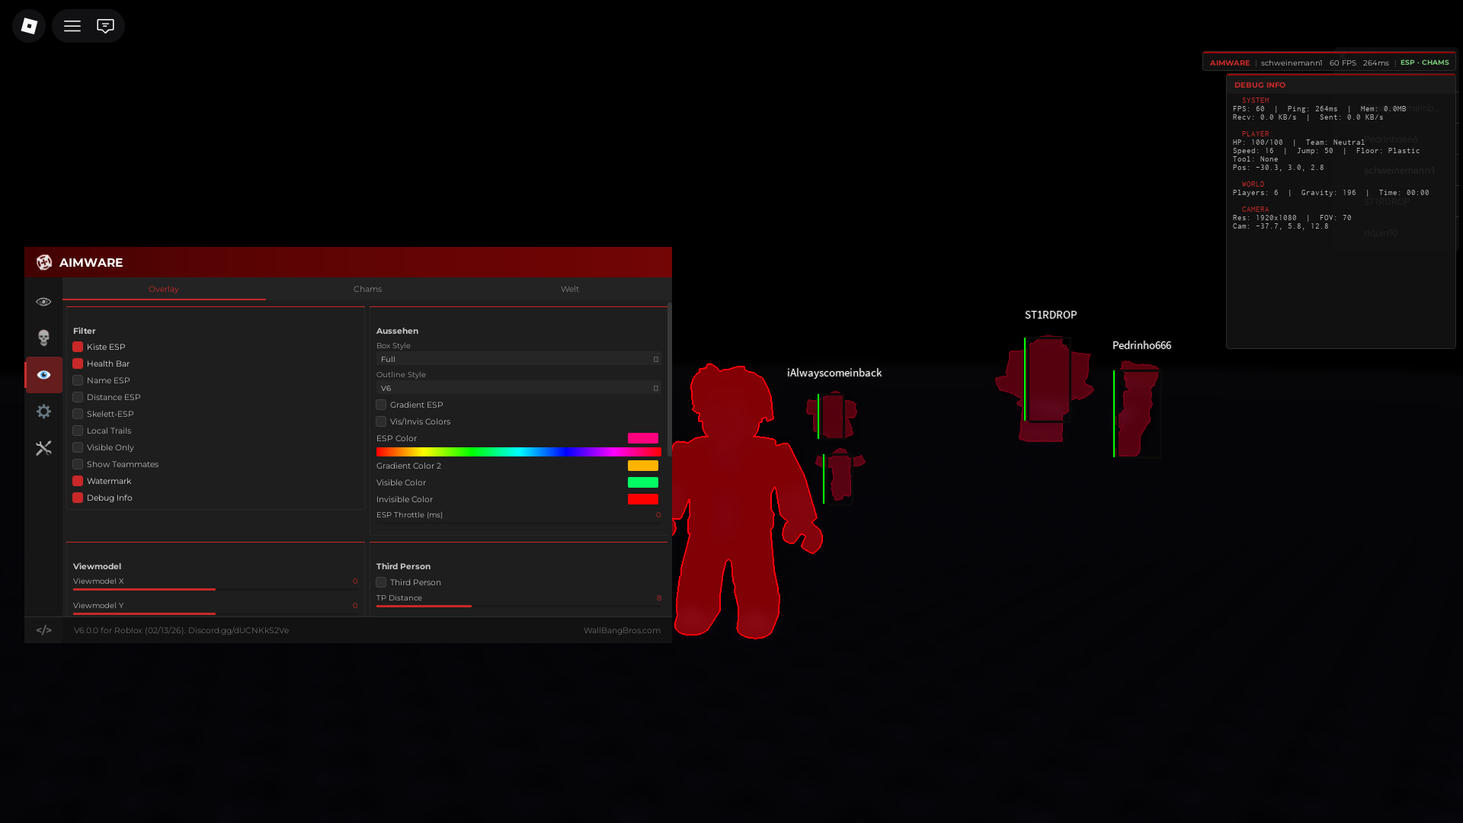Enable Local Trails
This screenshot has width=1463, height=823.
[78, 431]
